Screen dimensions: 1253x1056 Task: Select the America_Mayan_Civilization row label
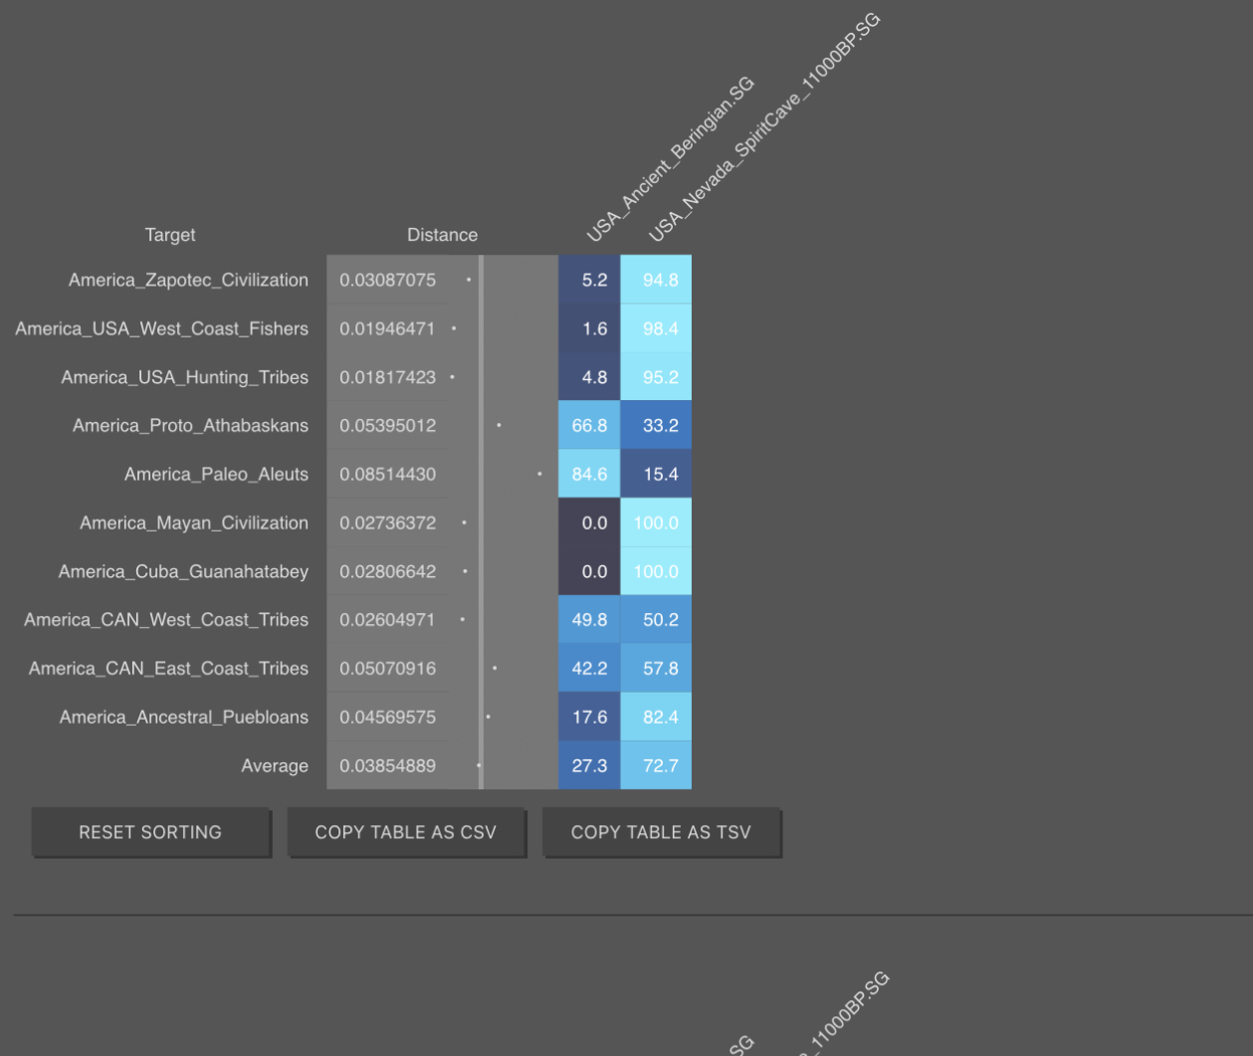(x=194, y=523)
